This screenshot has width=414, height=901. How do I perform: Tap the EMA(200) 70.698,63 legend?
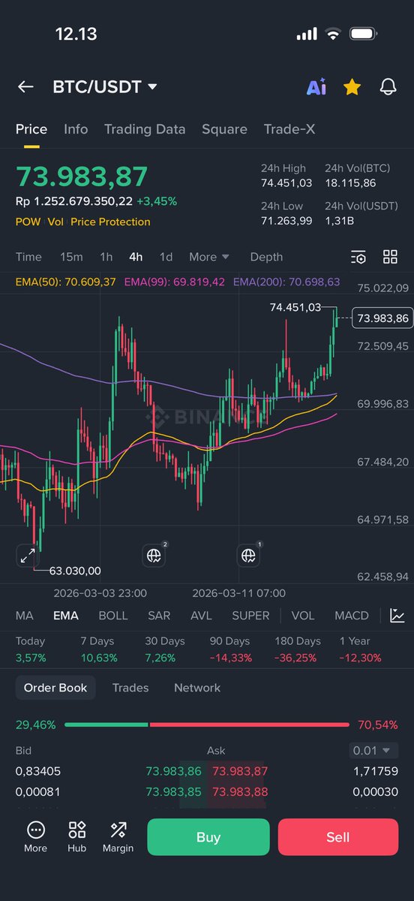point(286,282)
